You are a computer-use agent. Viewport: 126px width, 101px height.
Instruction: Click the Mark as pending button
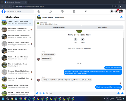(x=59, y=27)
